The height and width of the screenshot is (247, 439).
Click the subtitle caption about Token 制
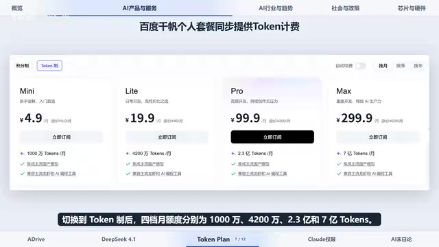[x=219, y=220]
